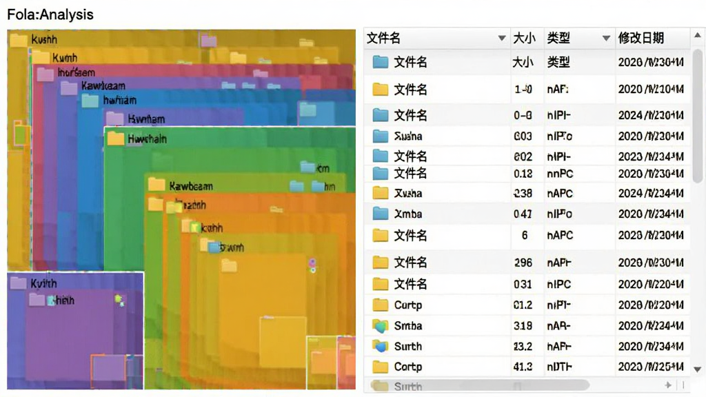The image size is (706, 397).
Task: Select the Xuaha row folder icon
Action: pyautogui.click(x=381, y=193)
